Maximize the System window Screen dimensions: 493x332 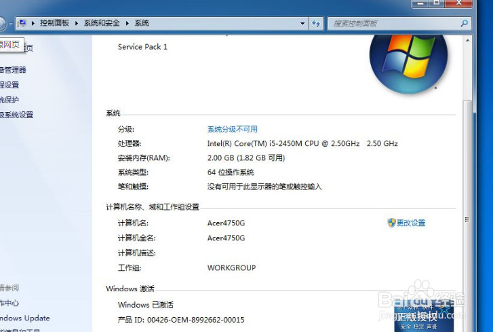tap(437, 3)
